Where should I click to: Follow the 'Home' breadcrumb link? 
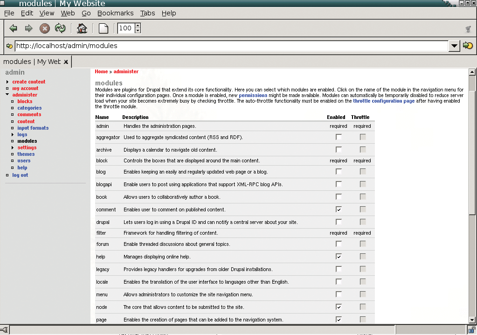(x=101, y=71)
